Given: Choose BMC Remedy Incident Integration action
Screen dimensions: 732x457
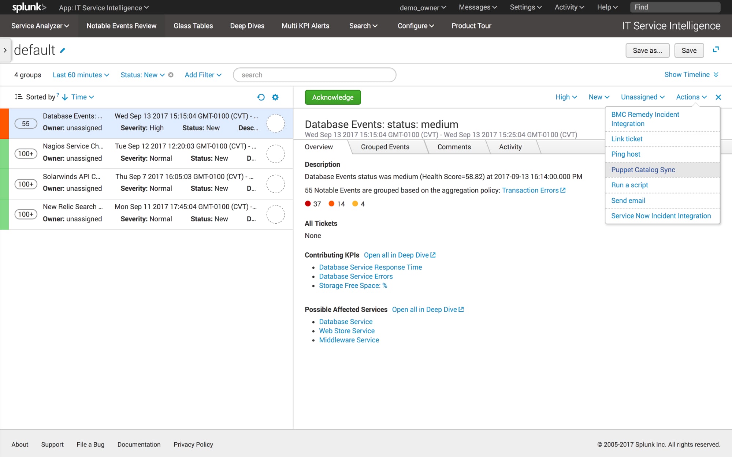Looking at the screenshot, I should (662, 119).
